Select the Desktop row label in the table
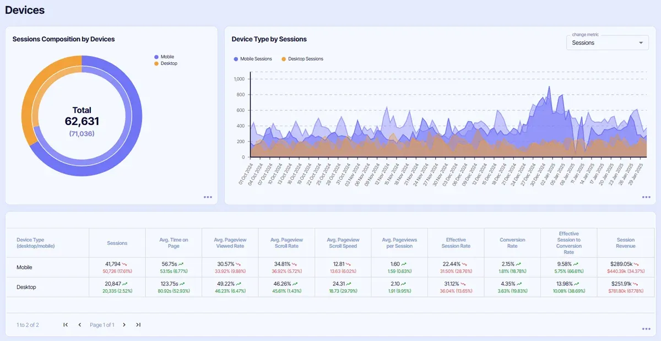 pos(26,287)
